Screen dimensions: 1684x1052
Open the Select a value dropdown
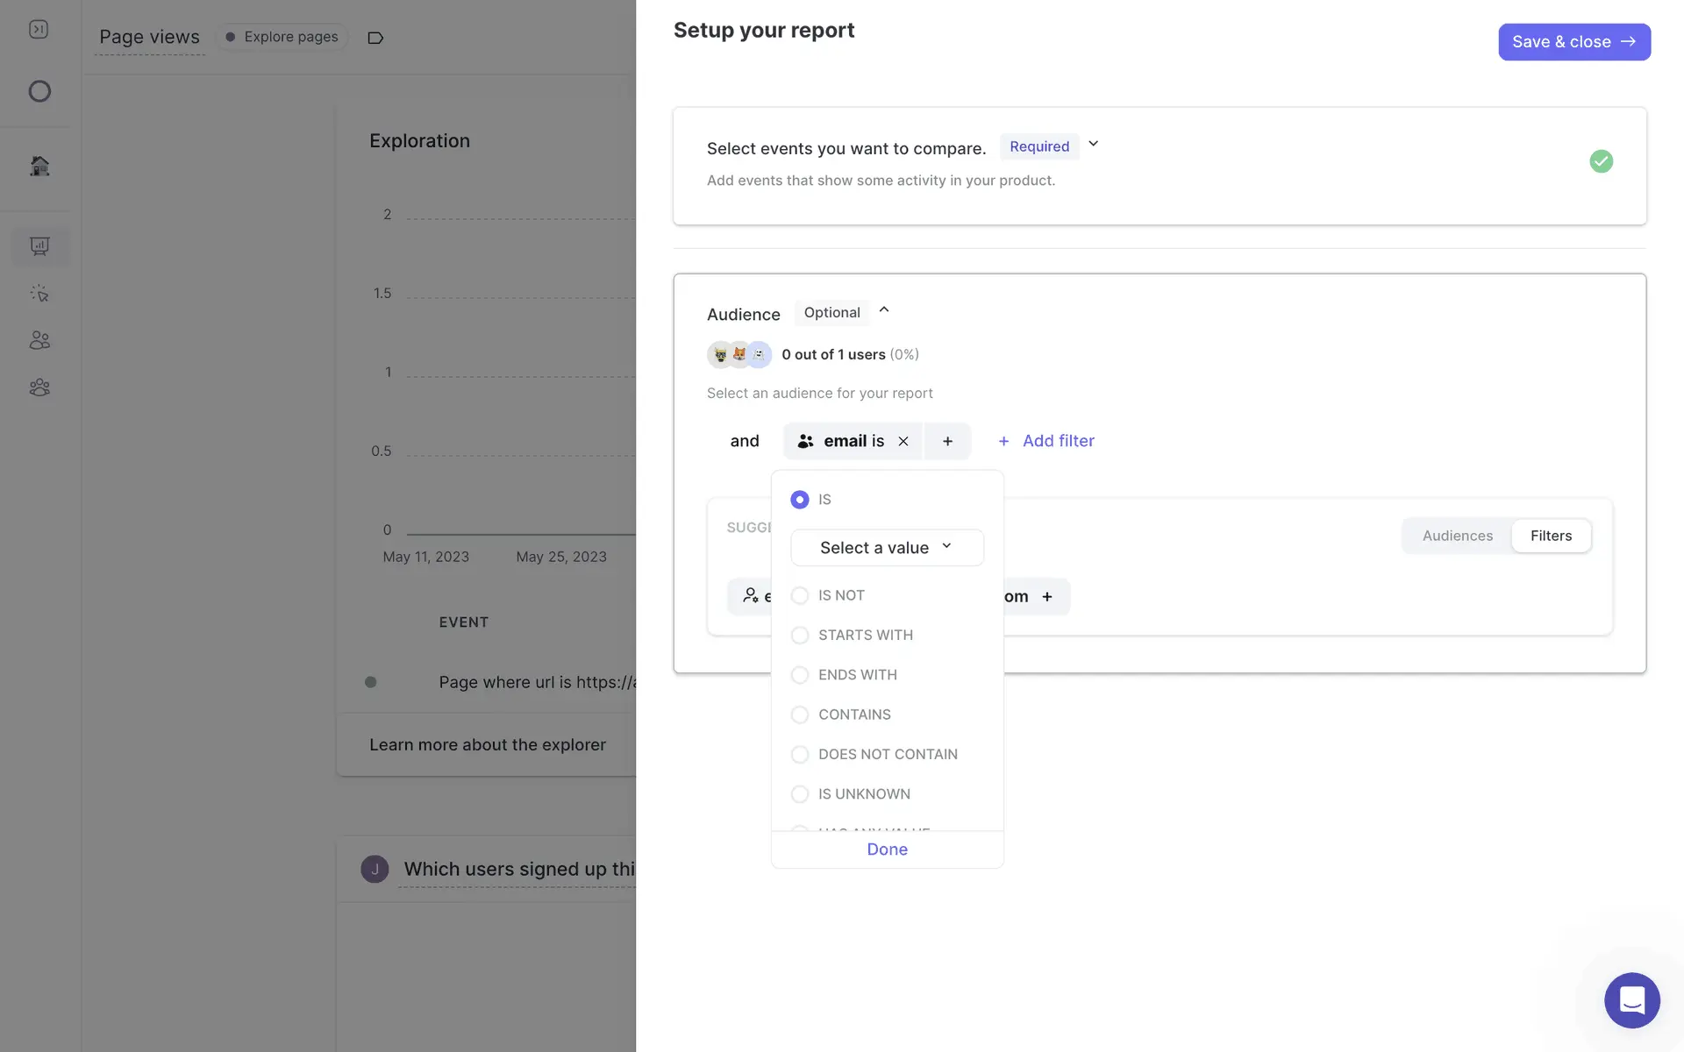tap(887, 548)
